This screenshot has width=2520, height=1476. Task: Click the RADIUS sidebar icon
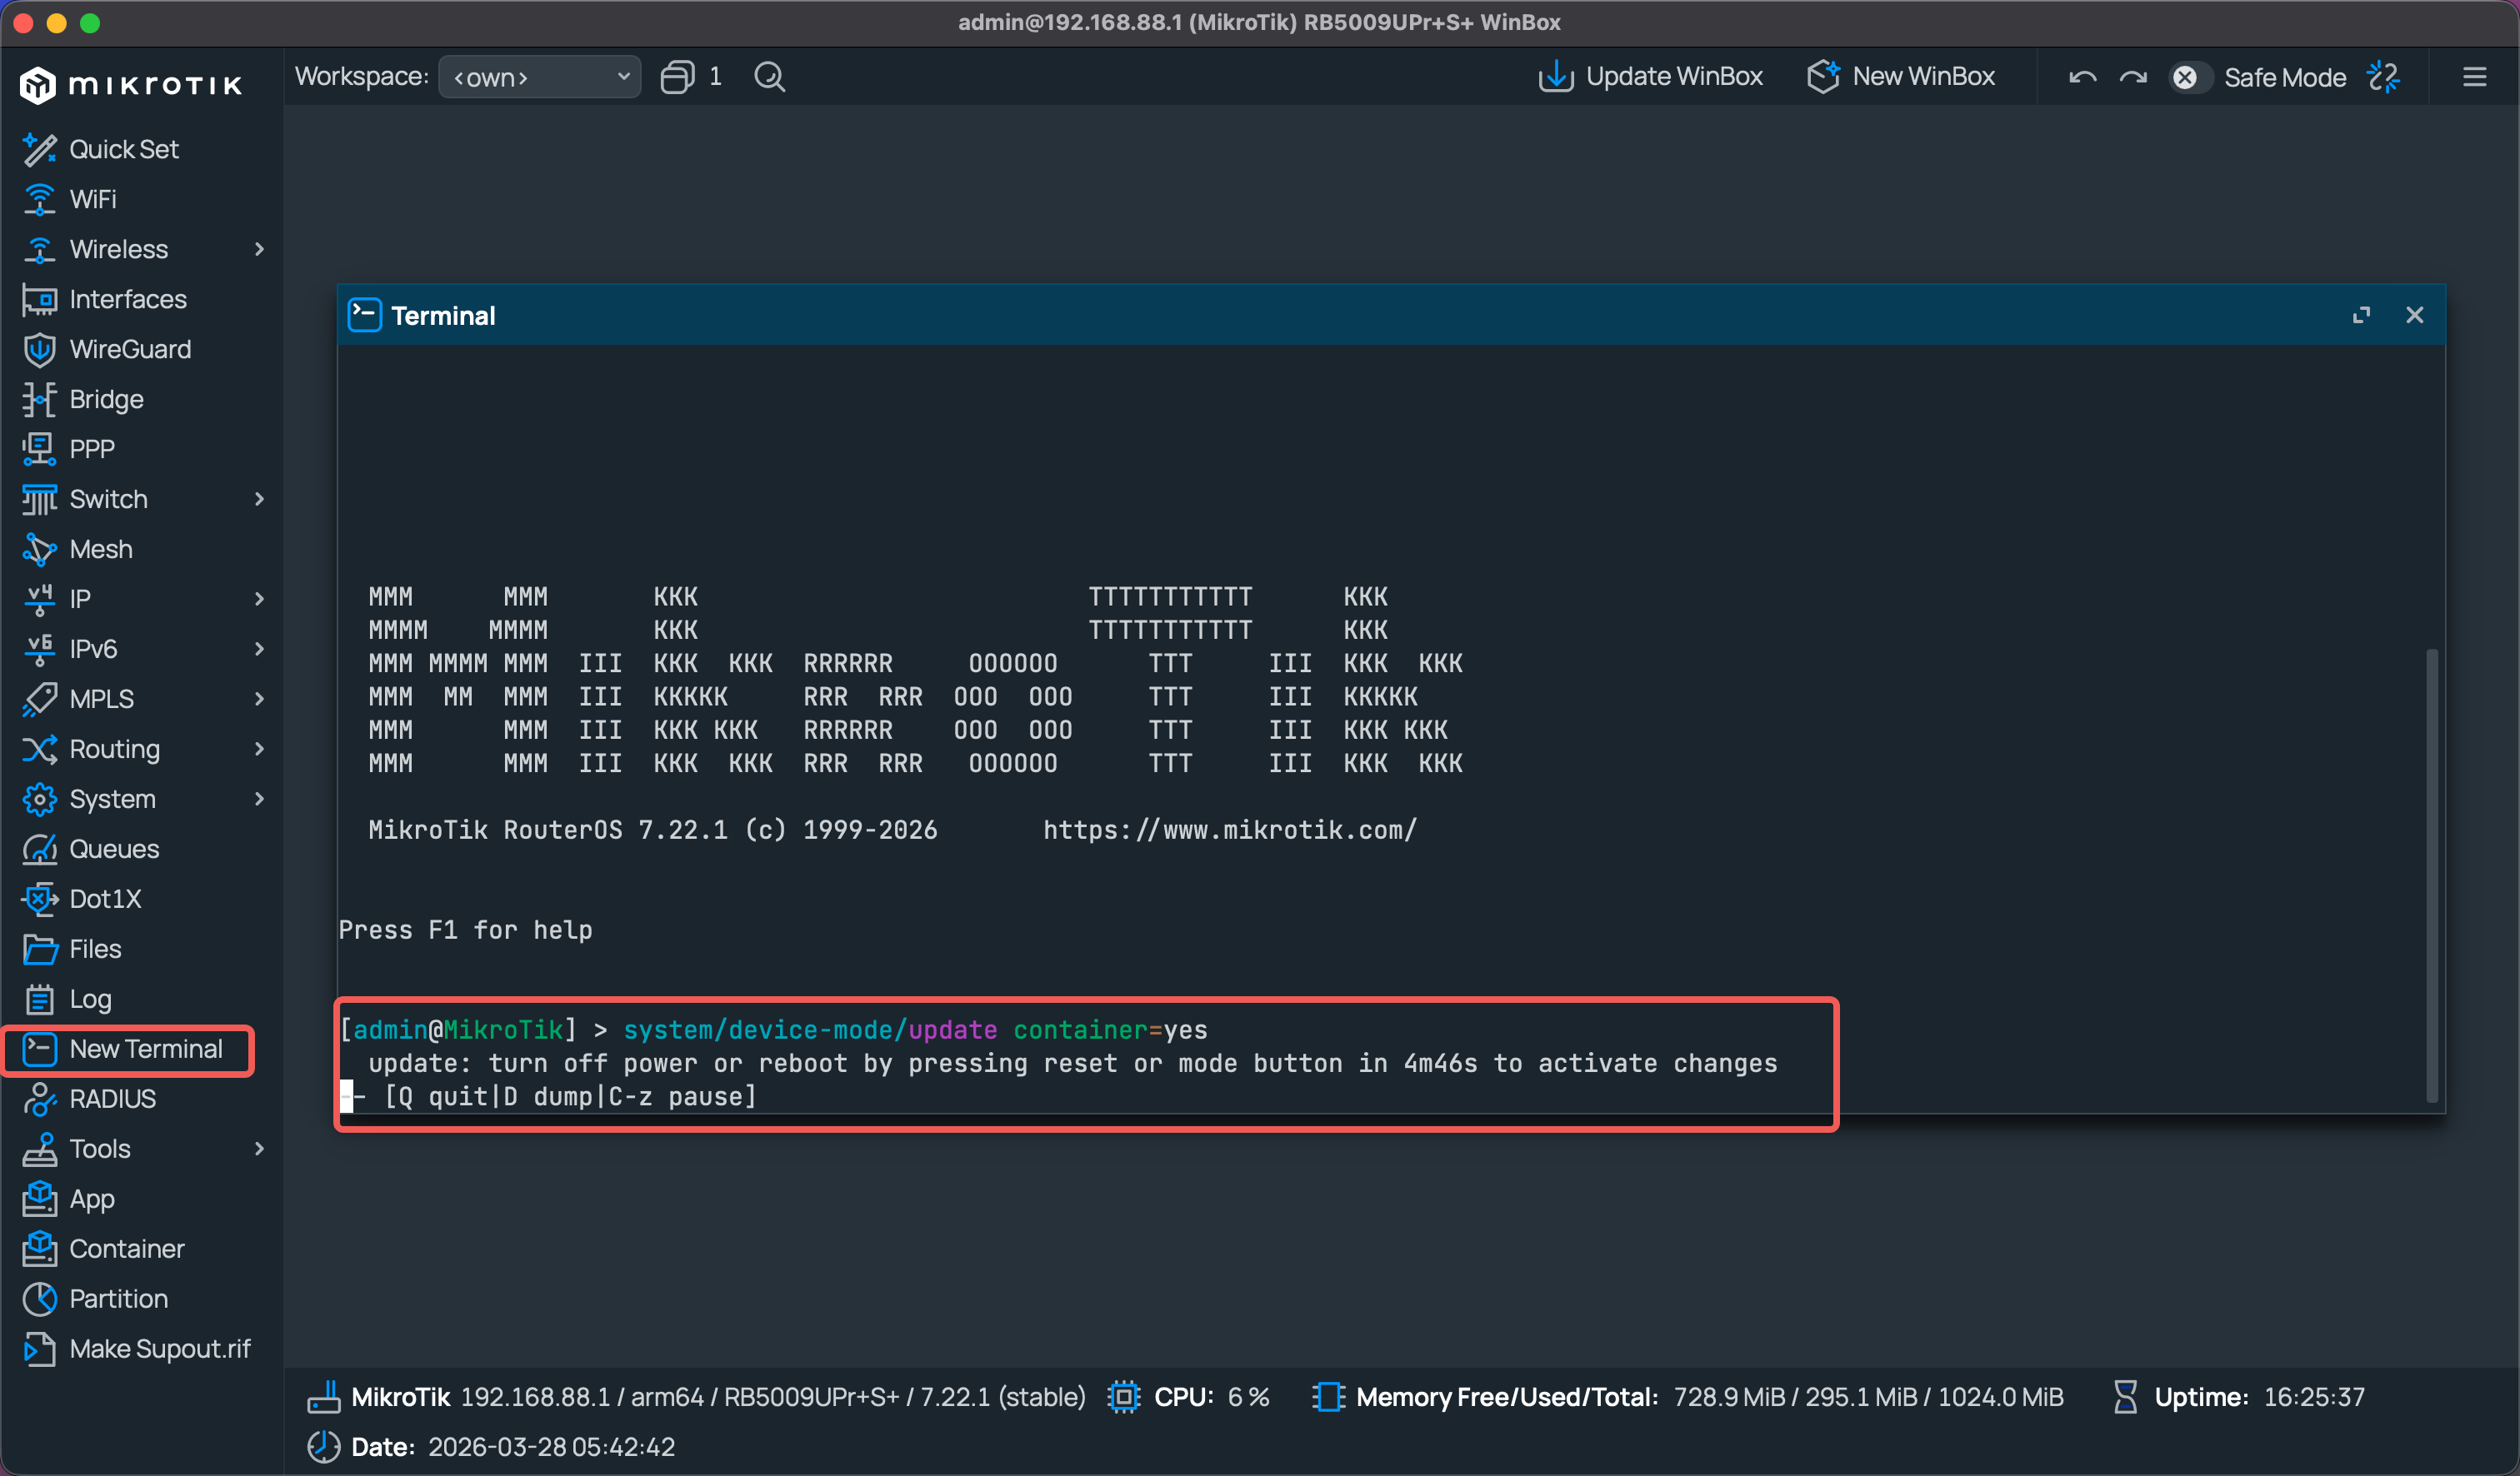point(39,1099)
